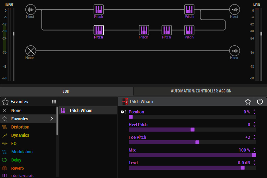Click the None input block on second path
Image resolution: width=267 pixels, height=178 pixels.
coord(31,51)
